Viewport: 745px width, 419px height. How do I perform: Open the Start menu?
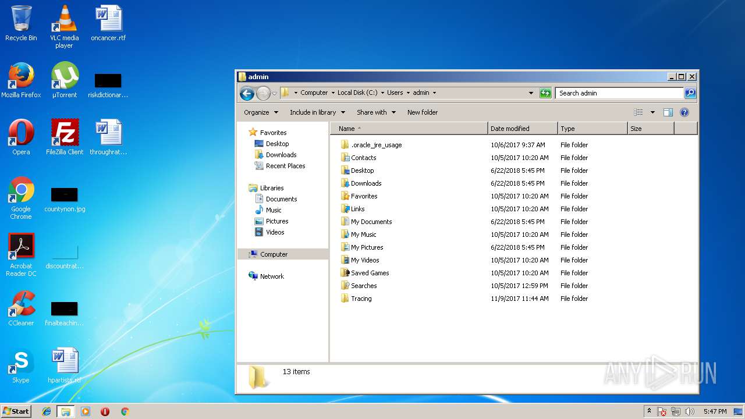coord(16,411)
